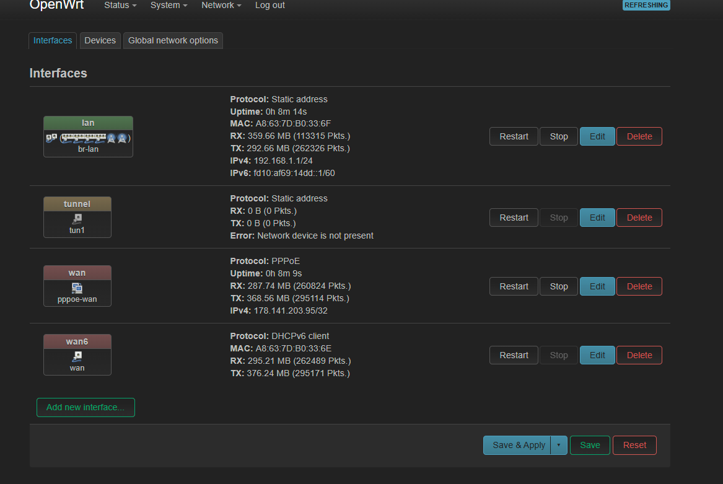This screenshot has height=484, width=723.
Task: Click the IPv6 fd10:af69:14dd::1/60 address
Action: 294,174
